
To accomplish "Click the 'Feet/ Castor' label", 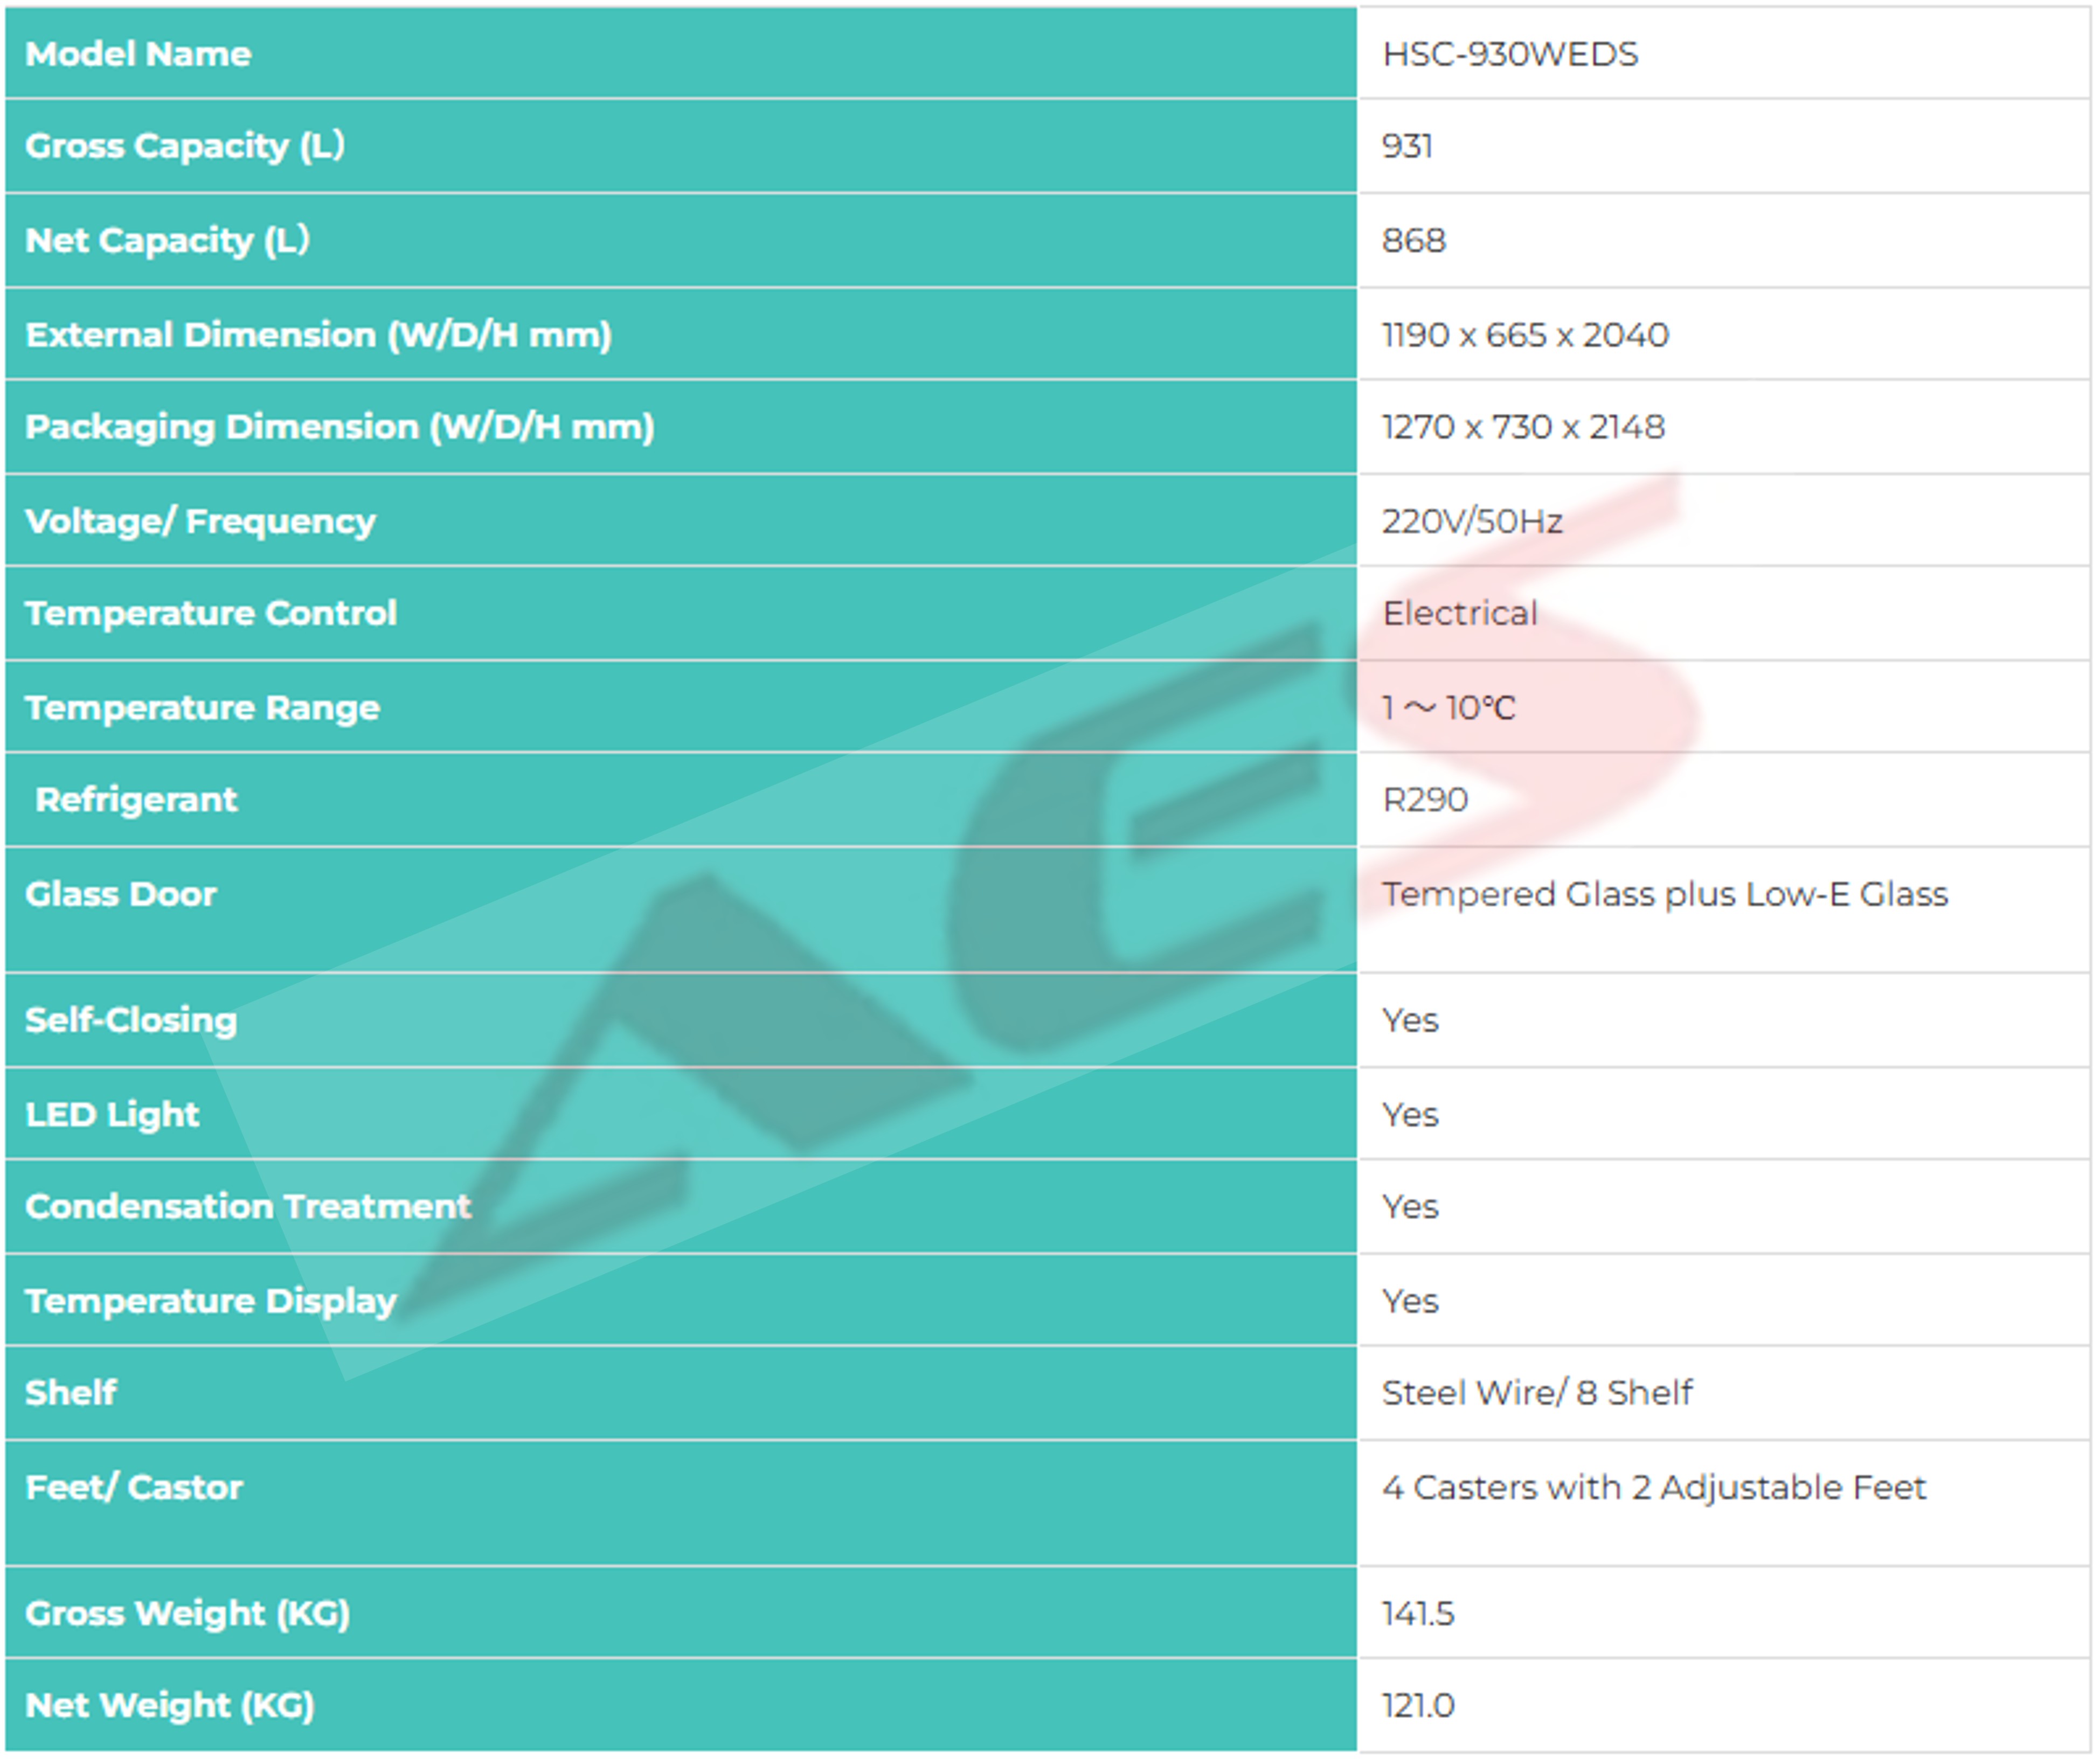I will [x=134, y=1487].
